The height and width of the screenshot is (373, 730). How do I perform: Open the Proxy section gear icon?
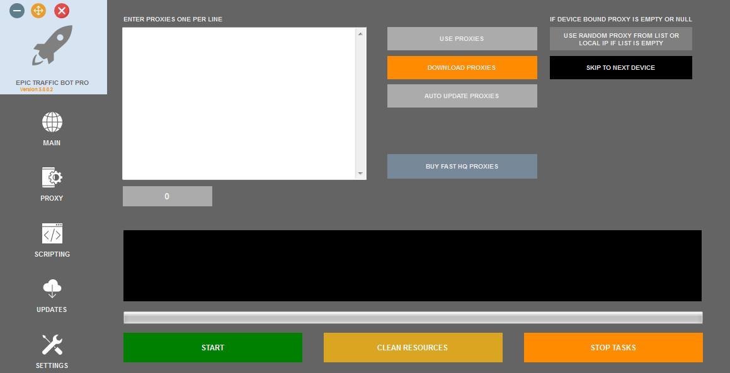coord(52,177)
